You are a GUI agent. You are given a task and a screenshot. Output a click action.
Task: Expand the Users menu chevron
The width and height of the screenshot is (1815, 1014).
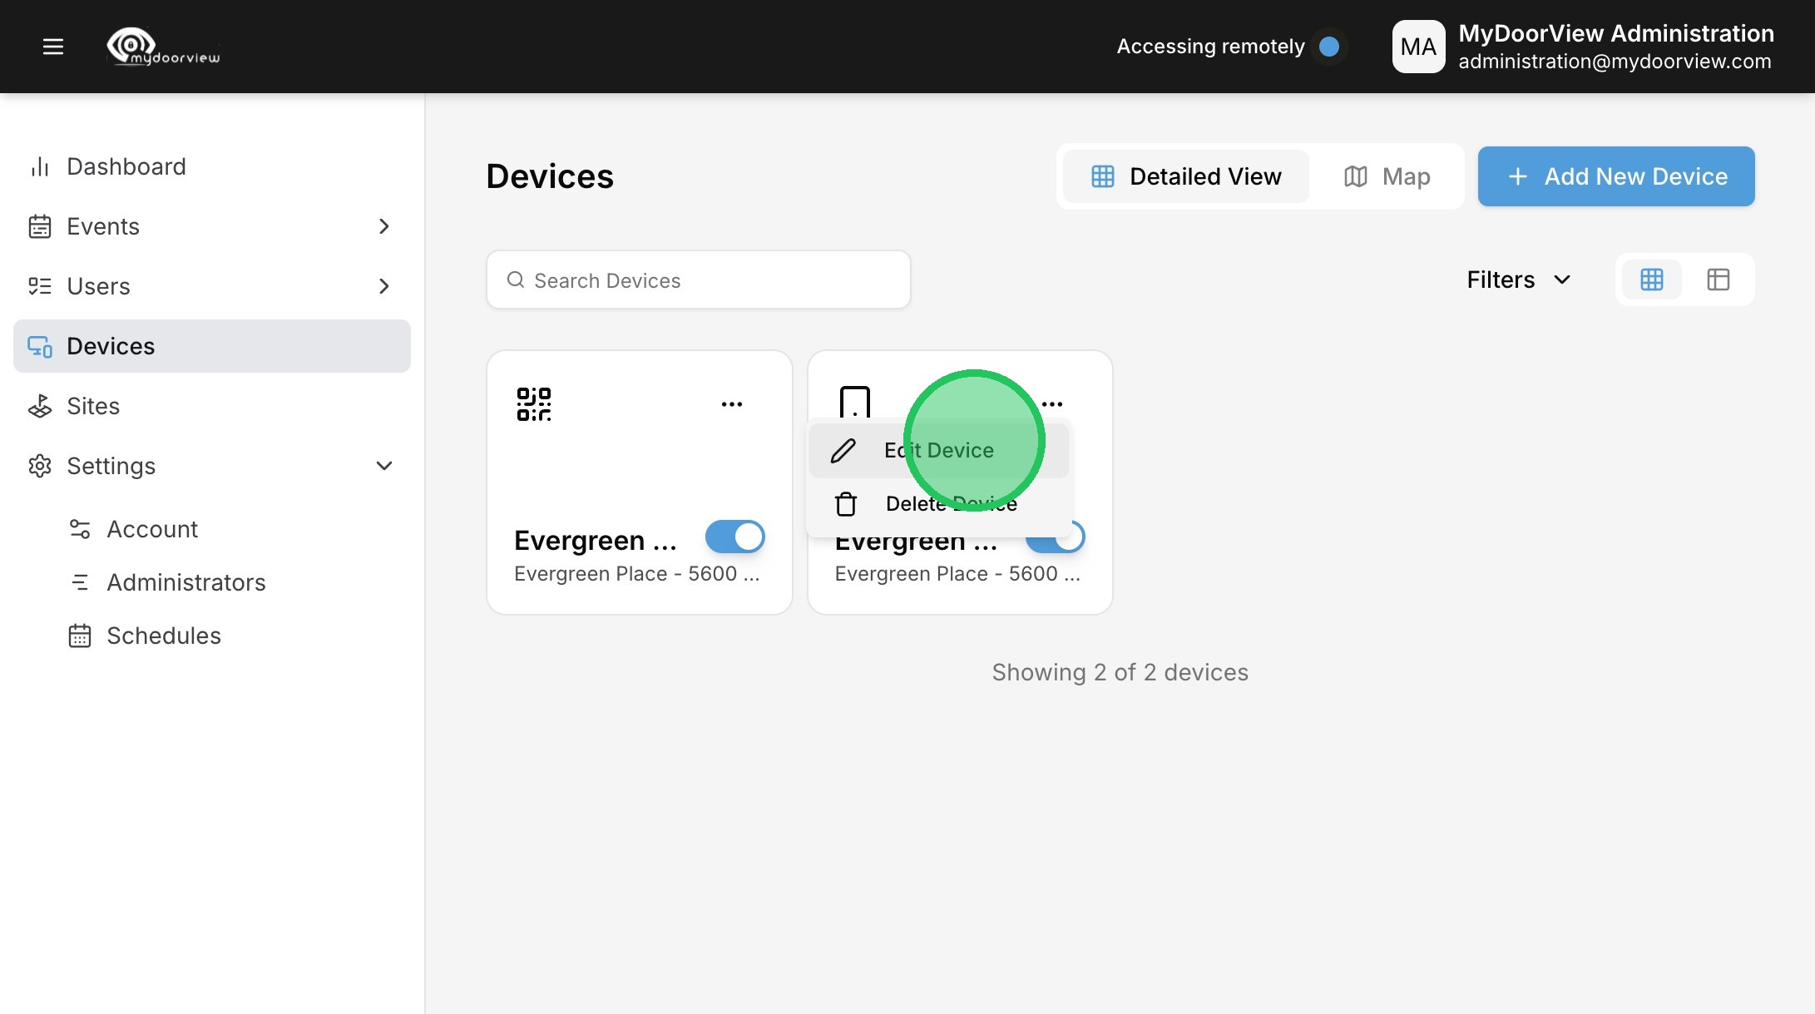[383, 286]
